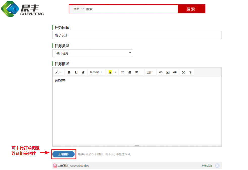Click the Chenfeng logo
This screenshot has width=248, height=170.
pyautogui.click(x=23, y=9)
